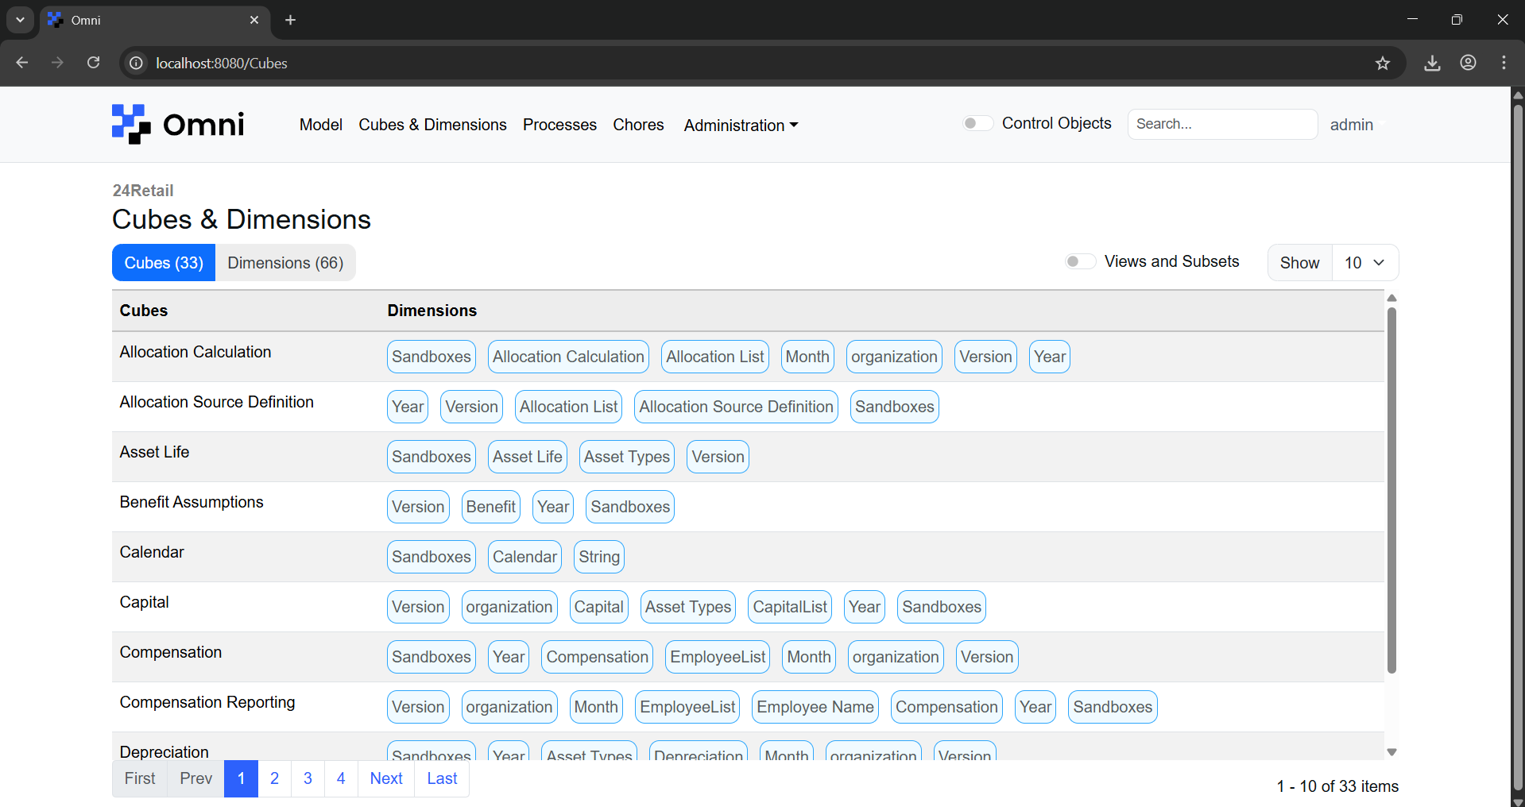This screenshot has width=1525, height=807.
Task: Open the Compensation cube
Action: pyautogui.click(x=171, y=652)
